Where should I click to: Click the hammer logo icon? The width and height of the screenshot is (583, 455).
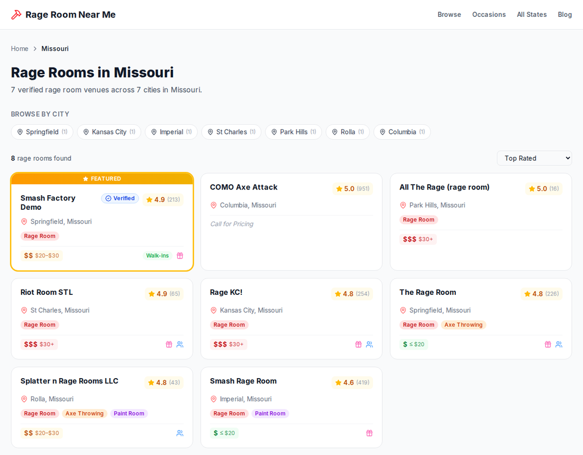click(x=16, y=15)
